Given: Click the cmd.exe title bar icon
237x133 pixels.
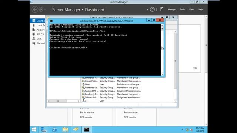Looking at the screenshot, I should (x=51, y=21).
